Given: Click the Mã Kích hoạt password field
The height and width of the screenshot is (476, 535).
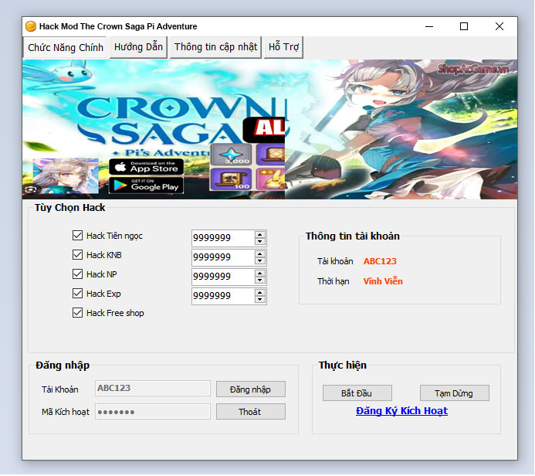Looking at the screenshot, I should pos(153,412).
